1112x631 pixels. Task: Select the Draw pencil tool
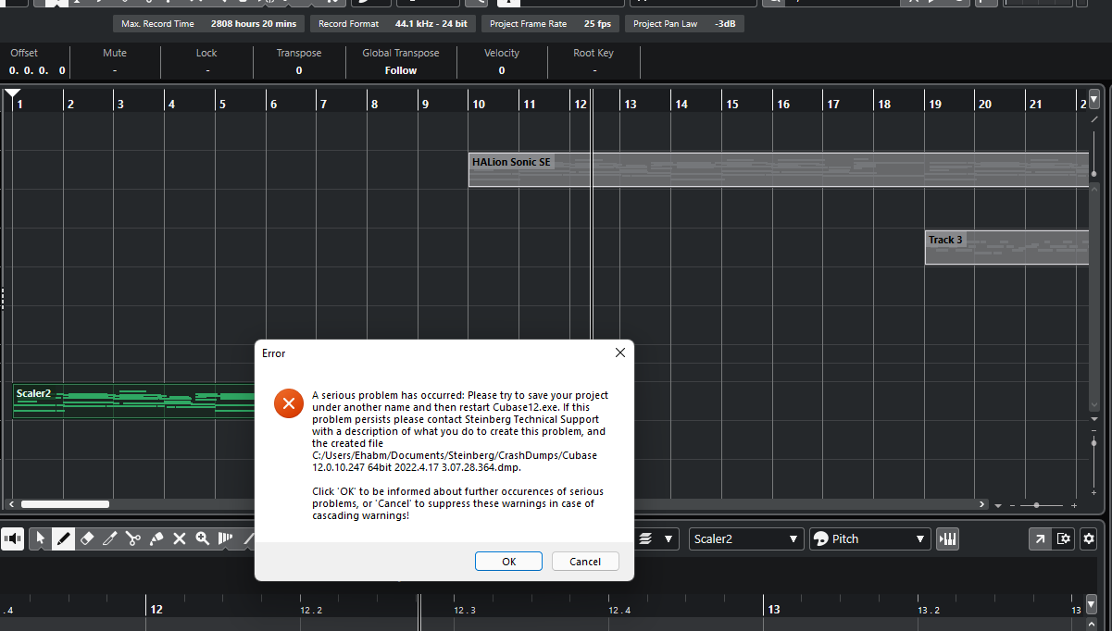[63, 538]
